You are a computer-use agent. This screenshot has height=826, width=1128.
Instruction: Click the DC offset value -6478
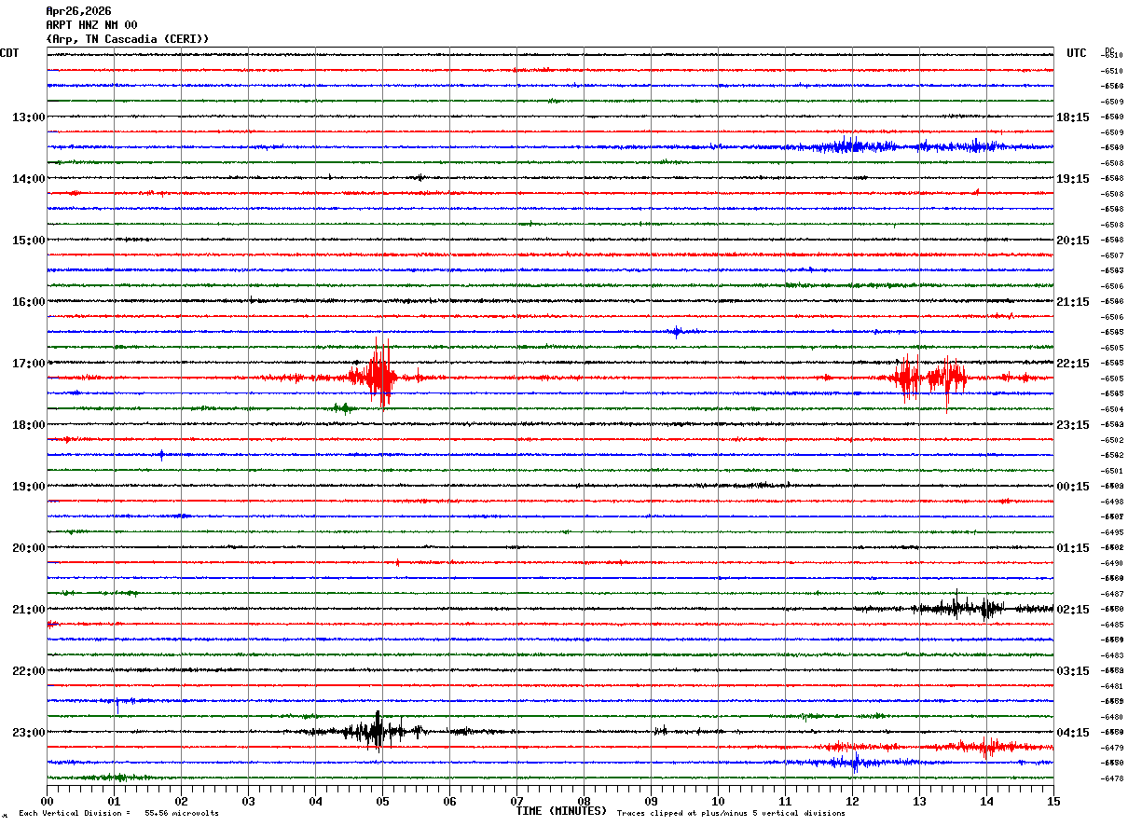1113,778
